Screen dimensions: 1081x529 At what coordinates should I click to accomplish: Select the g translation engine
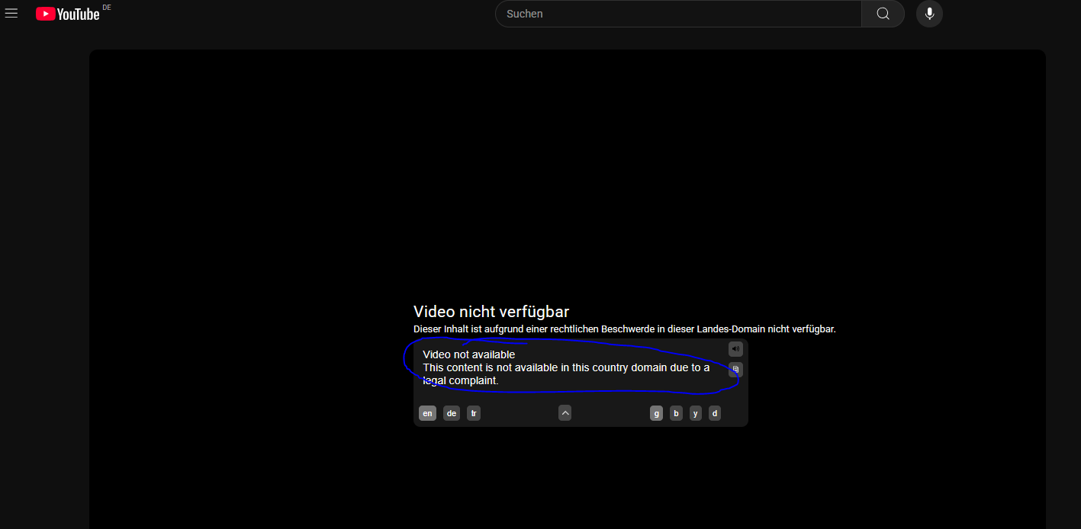pyautogui.click(x=656, y=413)
